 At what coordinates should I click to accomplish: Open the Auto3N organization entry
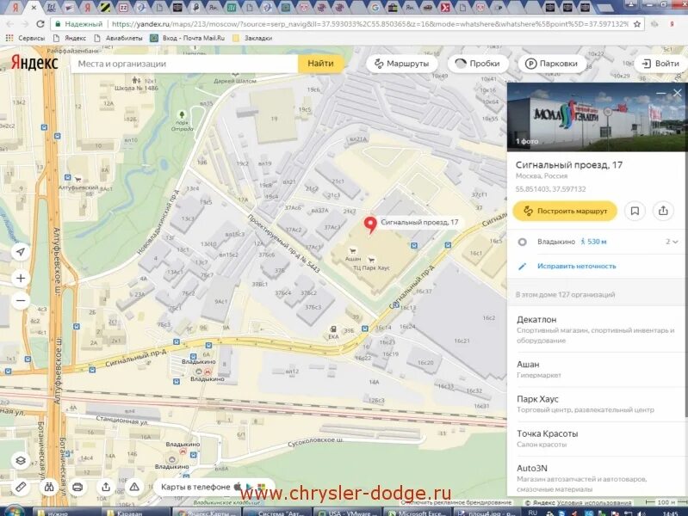[596, 477]
